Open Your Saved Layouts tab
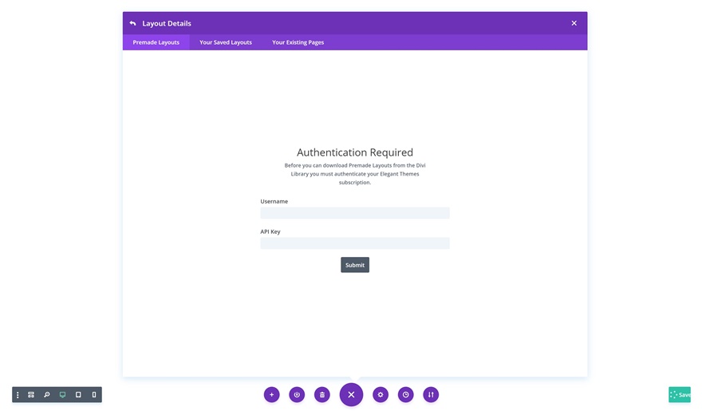 (226, 42)
